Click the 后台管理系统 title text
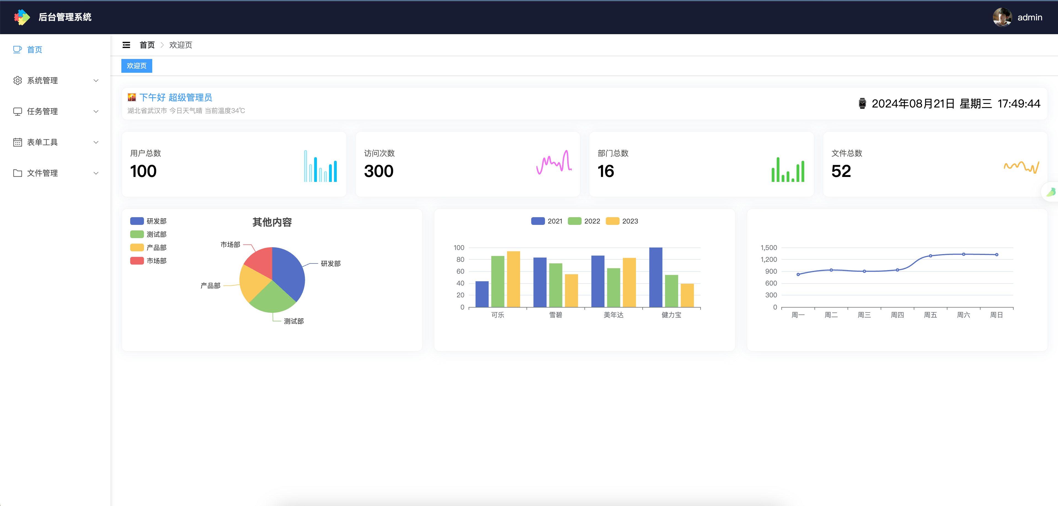Image resolution: width=1058 pixels, height=506 pixels. coord(65,17)
